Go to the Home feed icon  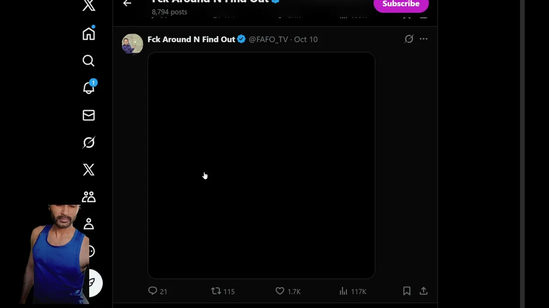pyautogui.click(x=89, y=34)
